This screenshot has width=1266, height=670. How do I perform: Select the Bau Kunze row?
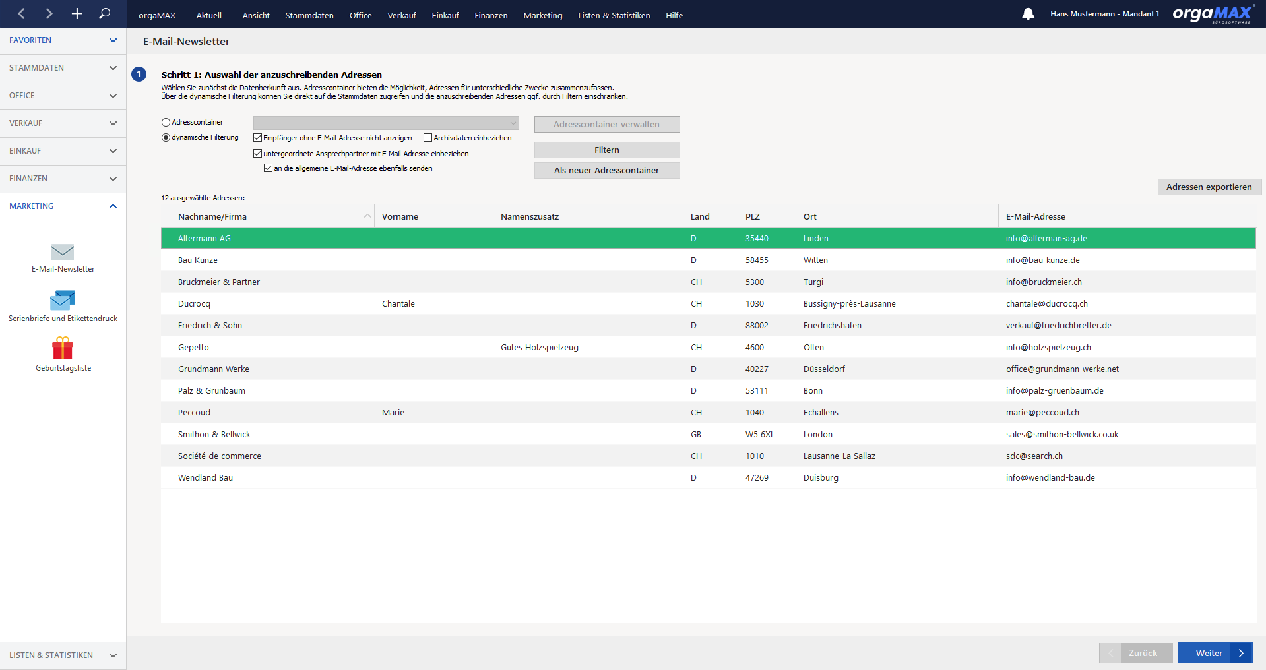(709, 260)
